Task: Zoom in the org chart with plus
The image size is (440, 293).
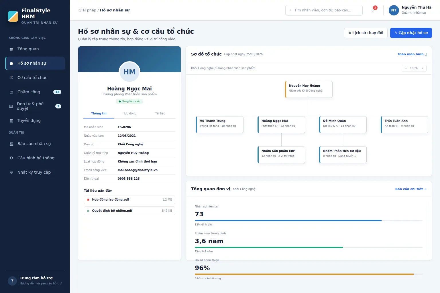Action: point(422,68)
